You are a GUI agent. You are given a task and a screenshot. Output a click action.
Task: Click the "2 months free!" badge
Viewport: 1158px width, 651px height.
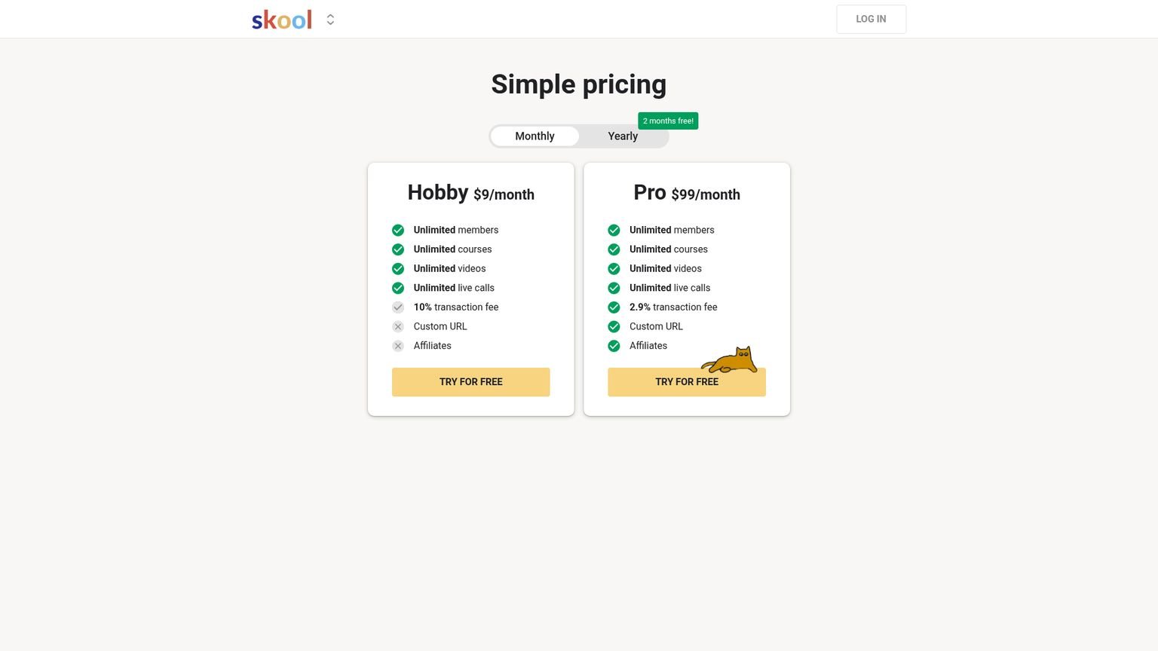667,121
